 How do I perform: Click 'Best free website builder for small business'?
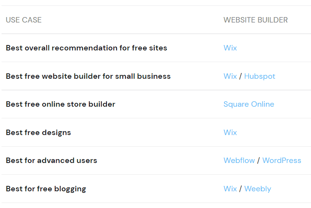pyautogui.click(x=88, y=76)
